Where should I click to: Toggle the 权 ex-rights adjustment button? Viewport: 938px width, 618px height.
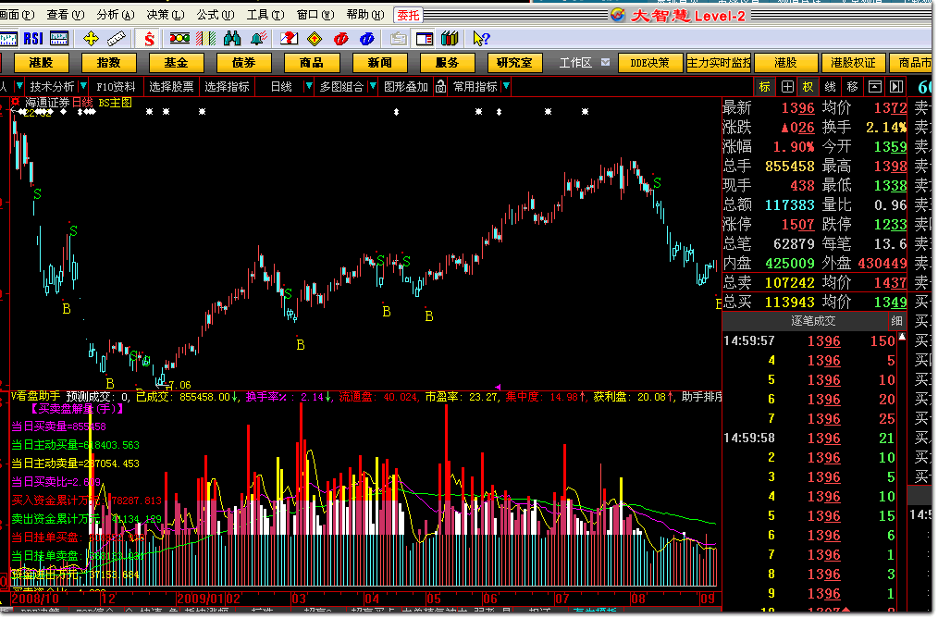(x=808, y=87)
